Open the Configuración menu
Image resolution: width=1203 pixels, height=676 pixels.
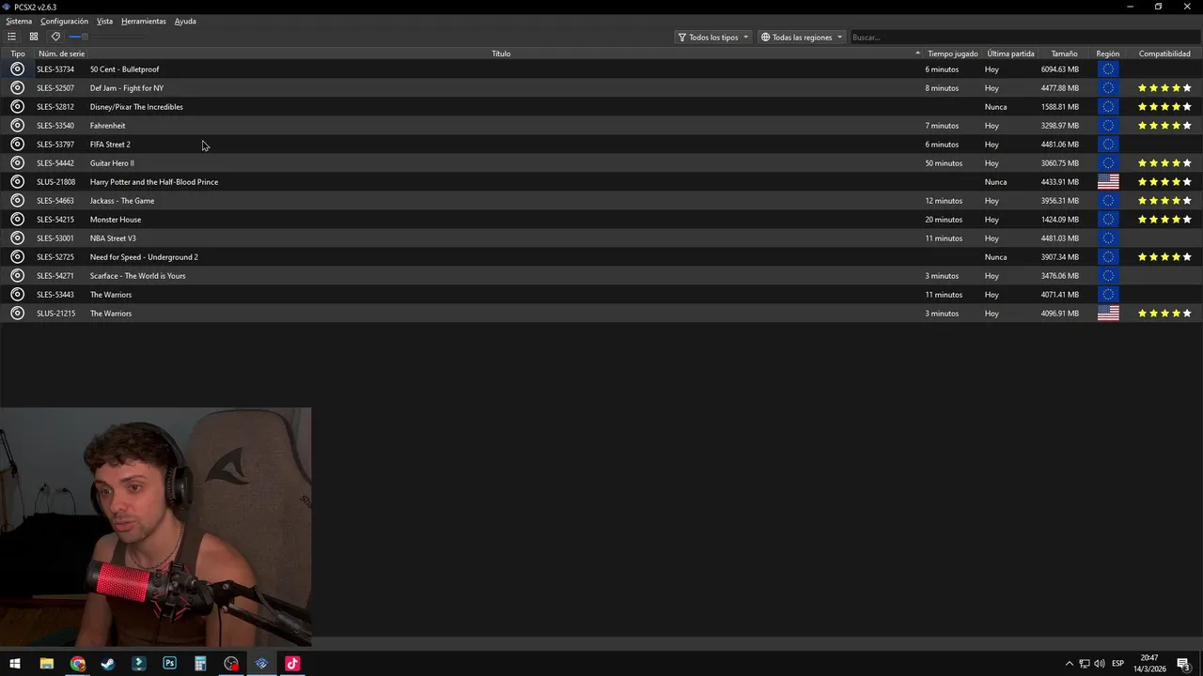pyautogui.click(x=64, y=21)
